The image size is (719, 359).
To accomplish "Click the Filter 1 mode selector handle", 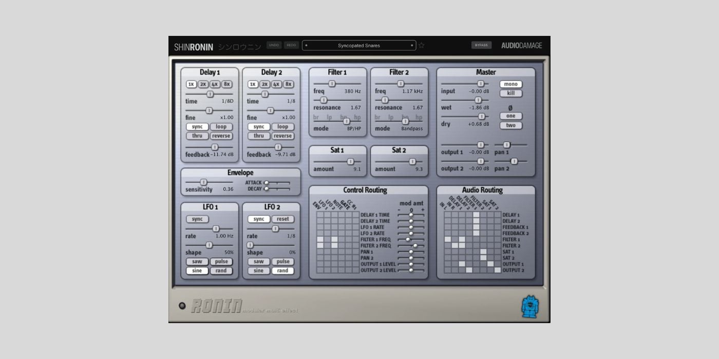I will (x=346, y=121).
